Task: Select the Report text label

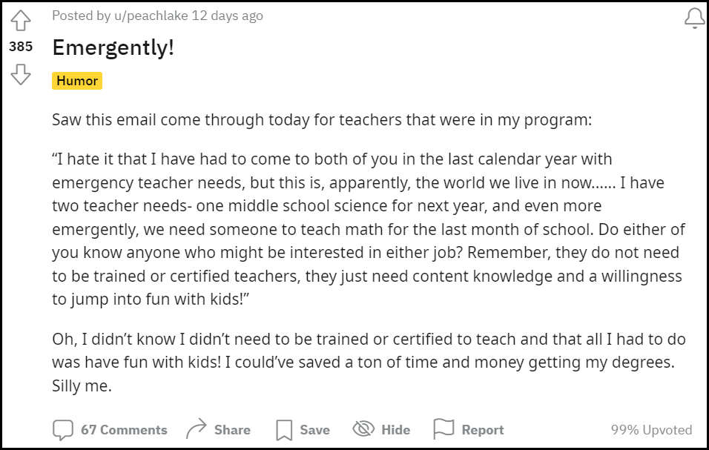Action: 482,430
